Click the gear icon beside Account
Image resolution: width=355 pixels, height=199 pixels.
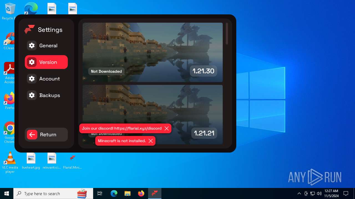tap(32, 79)
